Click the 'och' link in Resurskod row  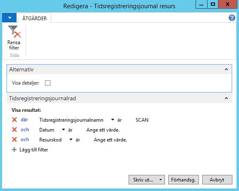tap(25, 139)
